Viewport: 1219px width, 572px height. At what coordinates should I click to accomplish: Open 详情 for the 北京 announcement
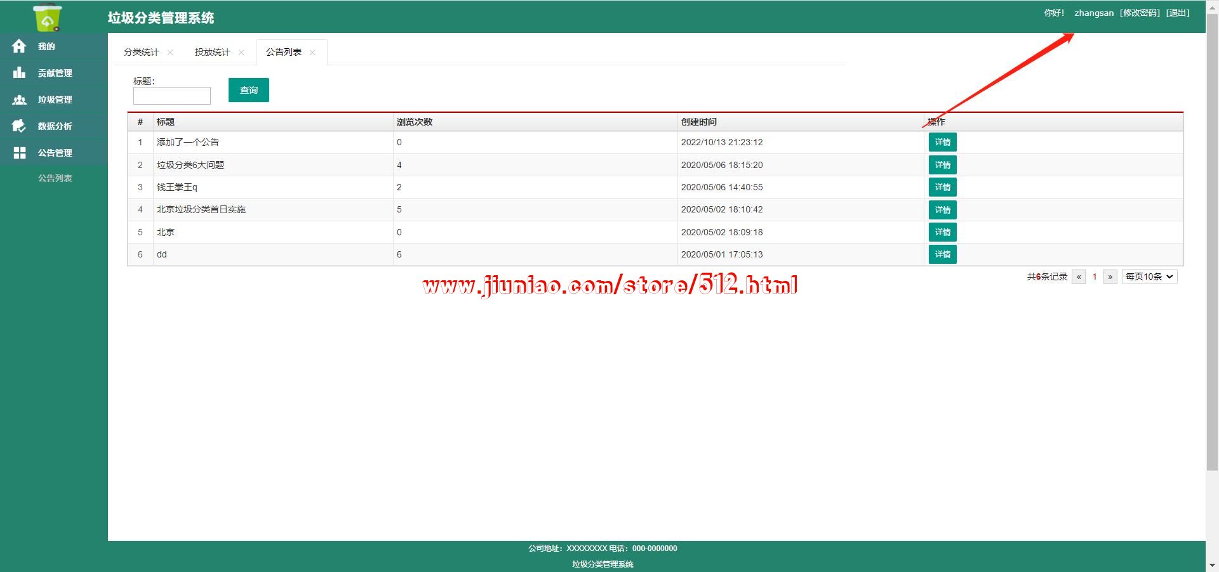[942, 232]
